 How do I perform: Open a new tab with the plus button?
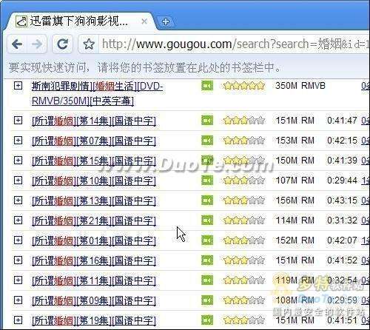(x=166, y=22)
